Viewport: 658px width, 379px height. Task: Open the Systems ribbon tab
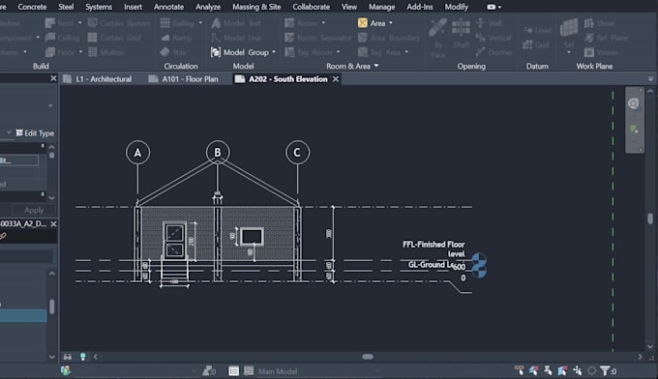[99, 7]
